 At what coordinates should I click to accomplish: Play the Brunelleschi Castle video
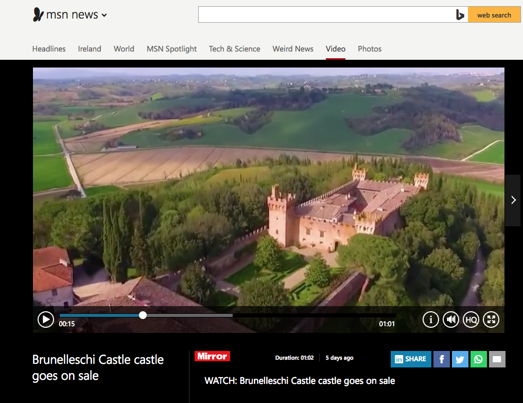(46, 320)
